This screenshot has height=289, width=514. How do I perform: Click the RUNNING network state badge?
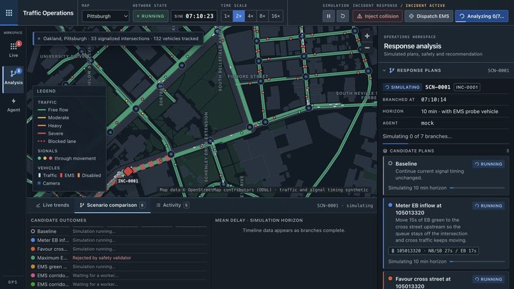pyautogui.click(x=151, y=16)
